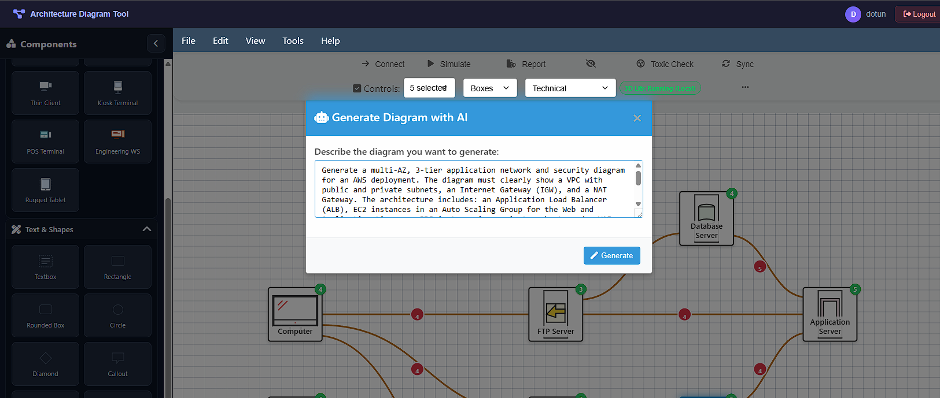Viewport: 940px width, 398px height.
Task: Toggle the Controls checkbox
Action: pyautogui.click(x=357, y=88)
